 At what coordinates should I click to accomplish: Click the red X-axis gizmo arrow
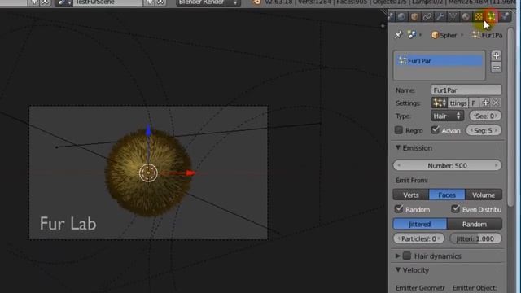pos(190,173)
